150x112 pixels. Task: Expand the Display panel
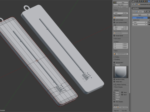[114, 57]
